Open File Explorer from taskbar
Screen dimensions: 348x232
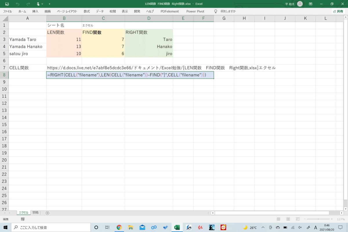click(130, 227)
